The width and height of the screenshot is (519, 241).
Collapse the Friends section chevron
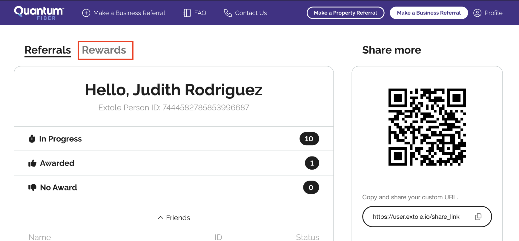point(160,218)
